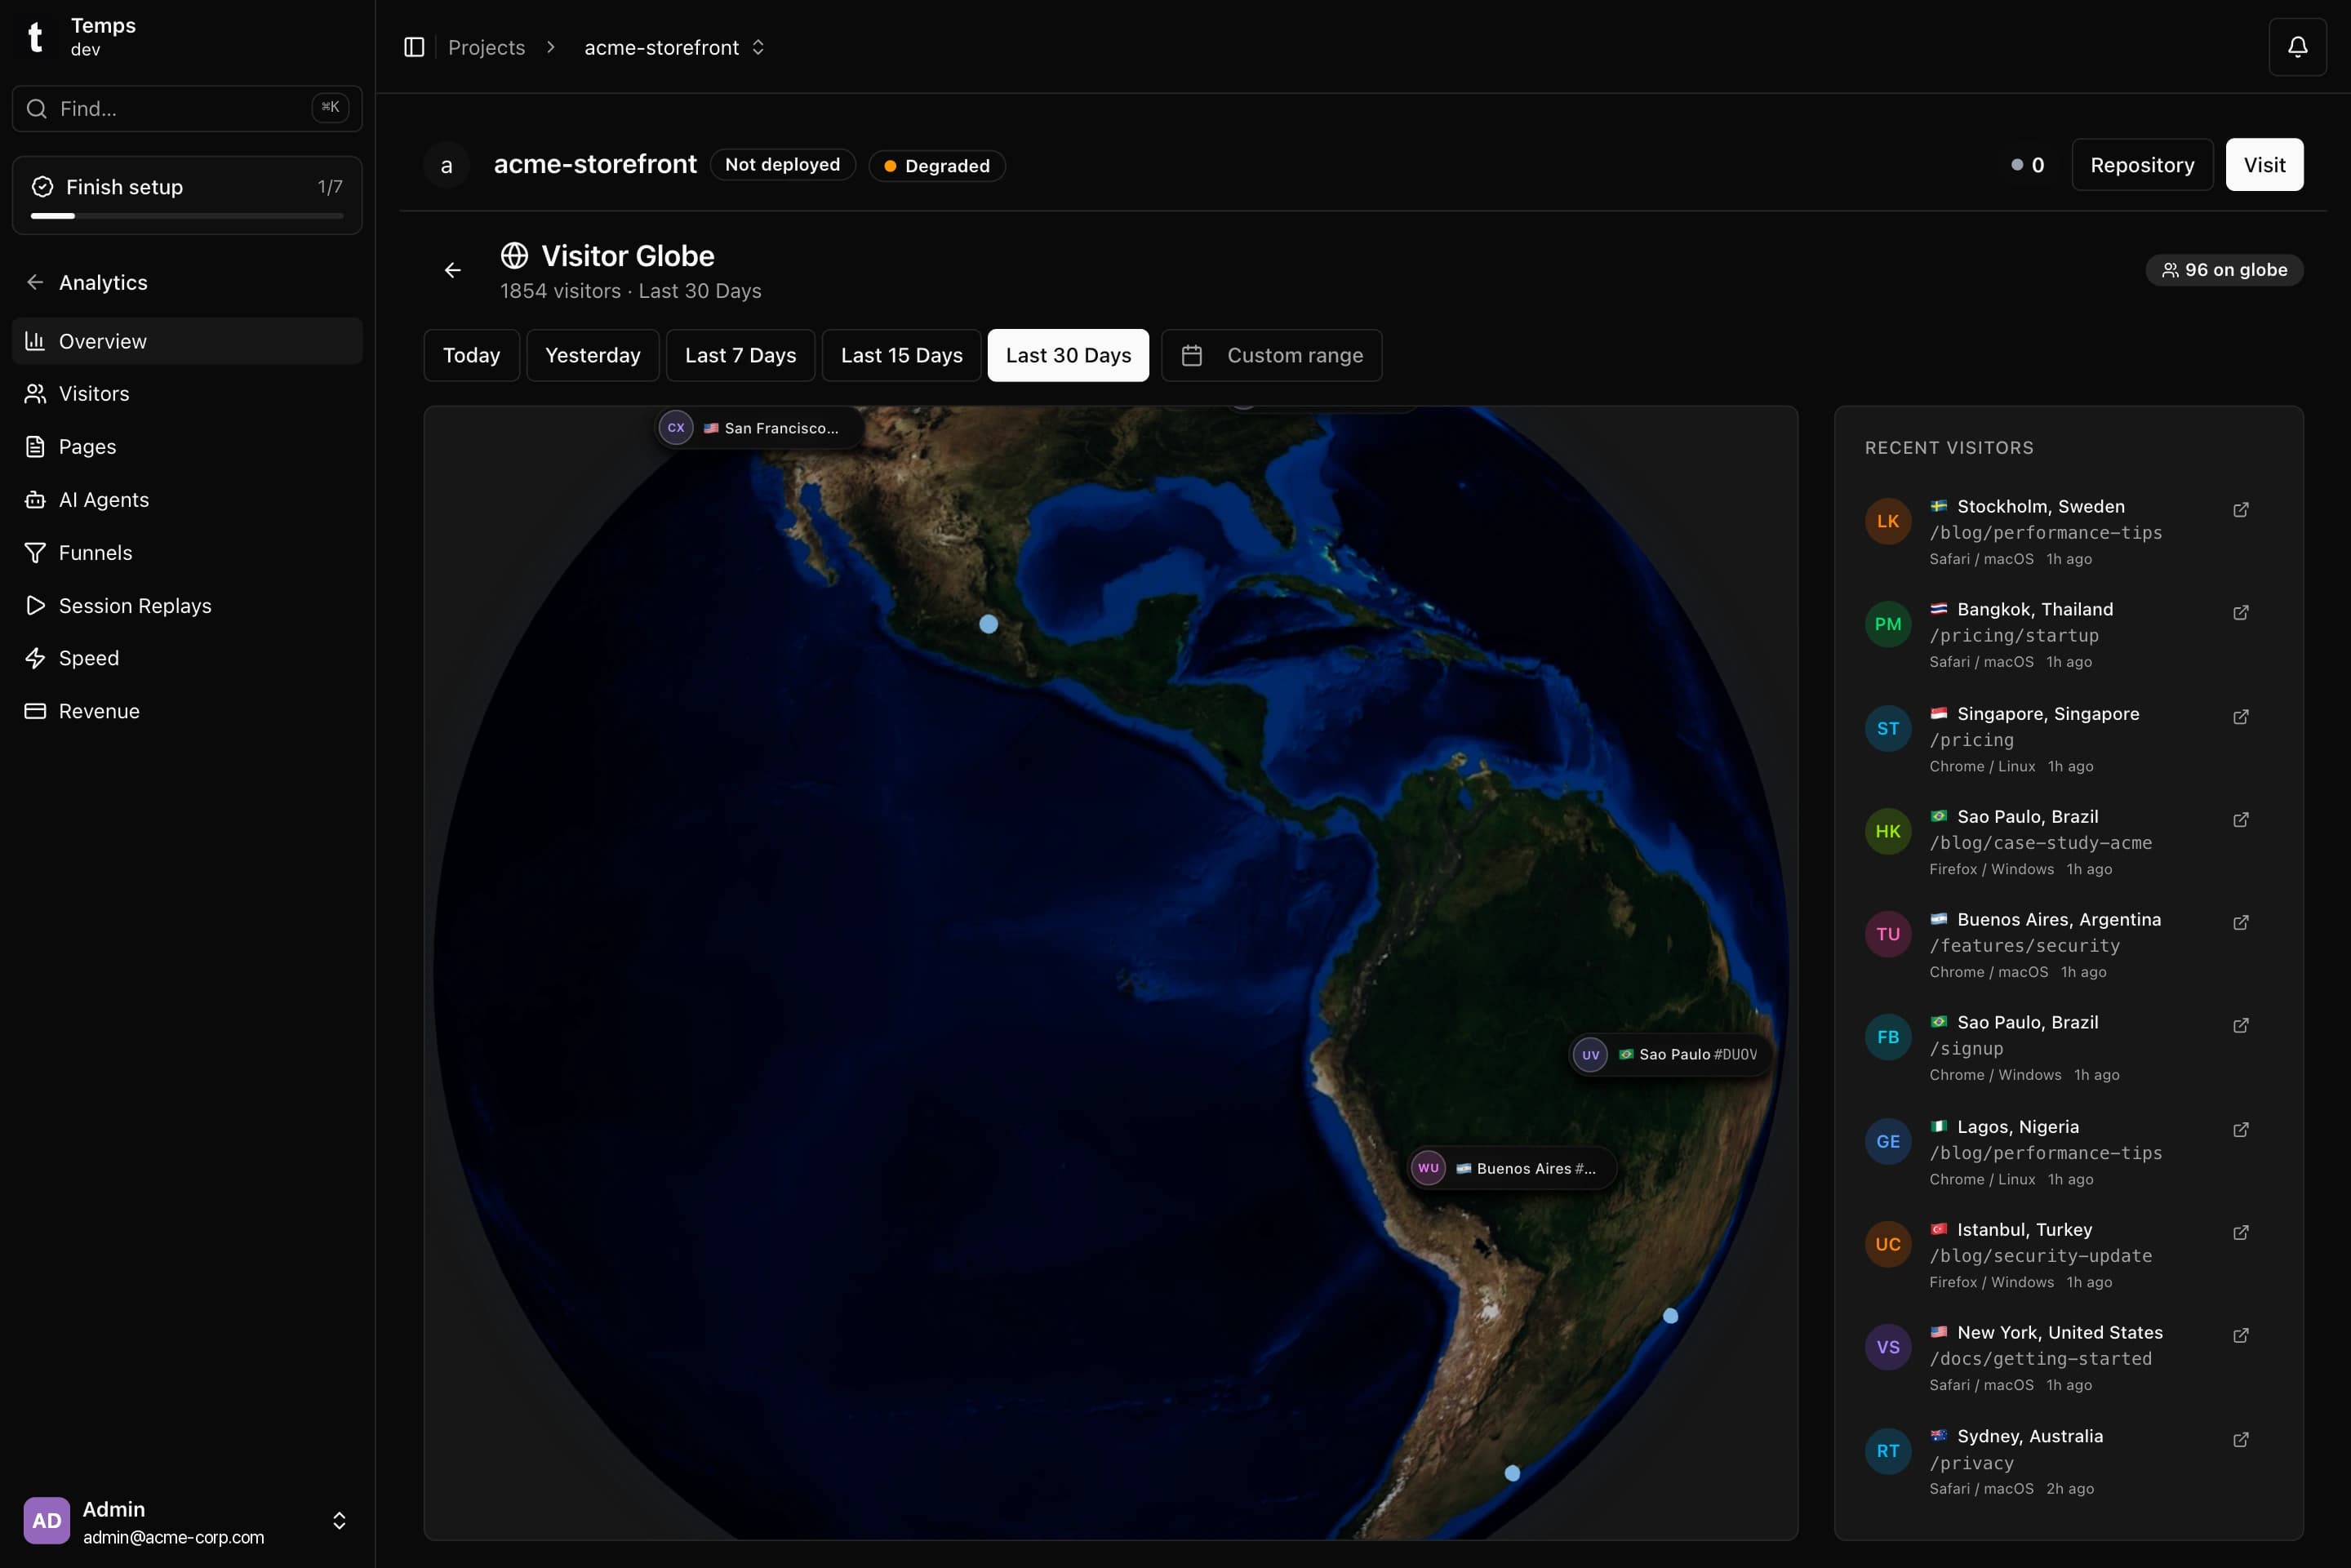This screenshot has height=1568, width=2351.
Task: Open the Revenue section
Action: [187, 711]
